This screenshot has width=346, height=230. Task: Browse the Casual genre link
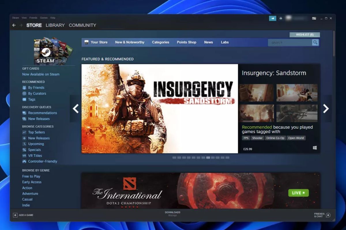coord(27,199)
